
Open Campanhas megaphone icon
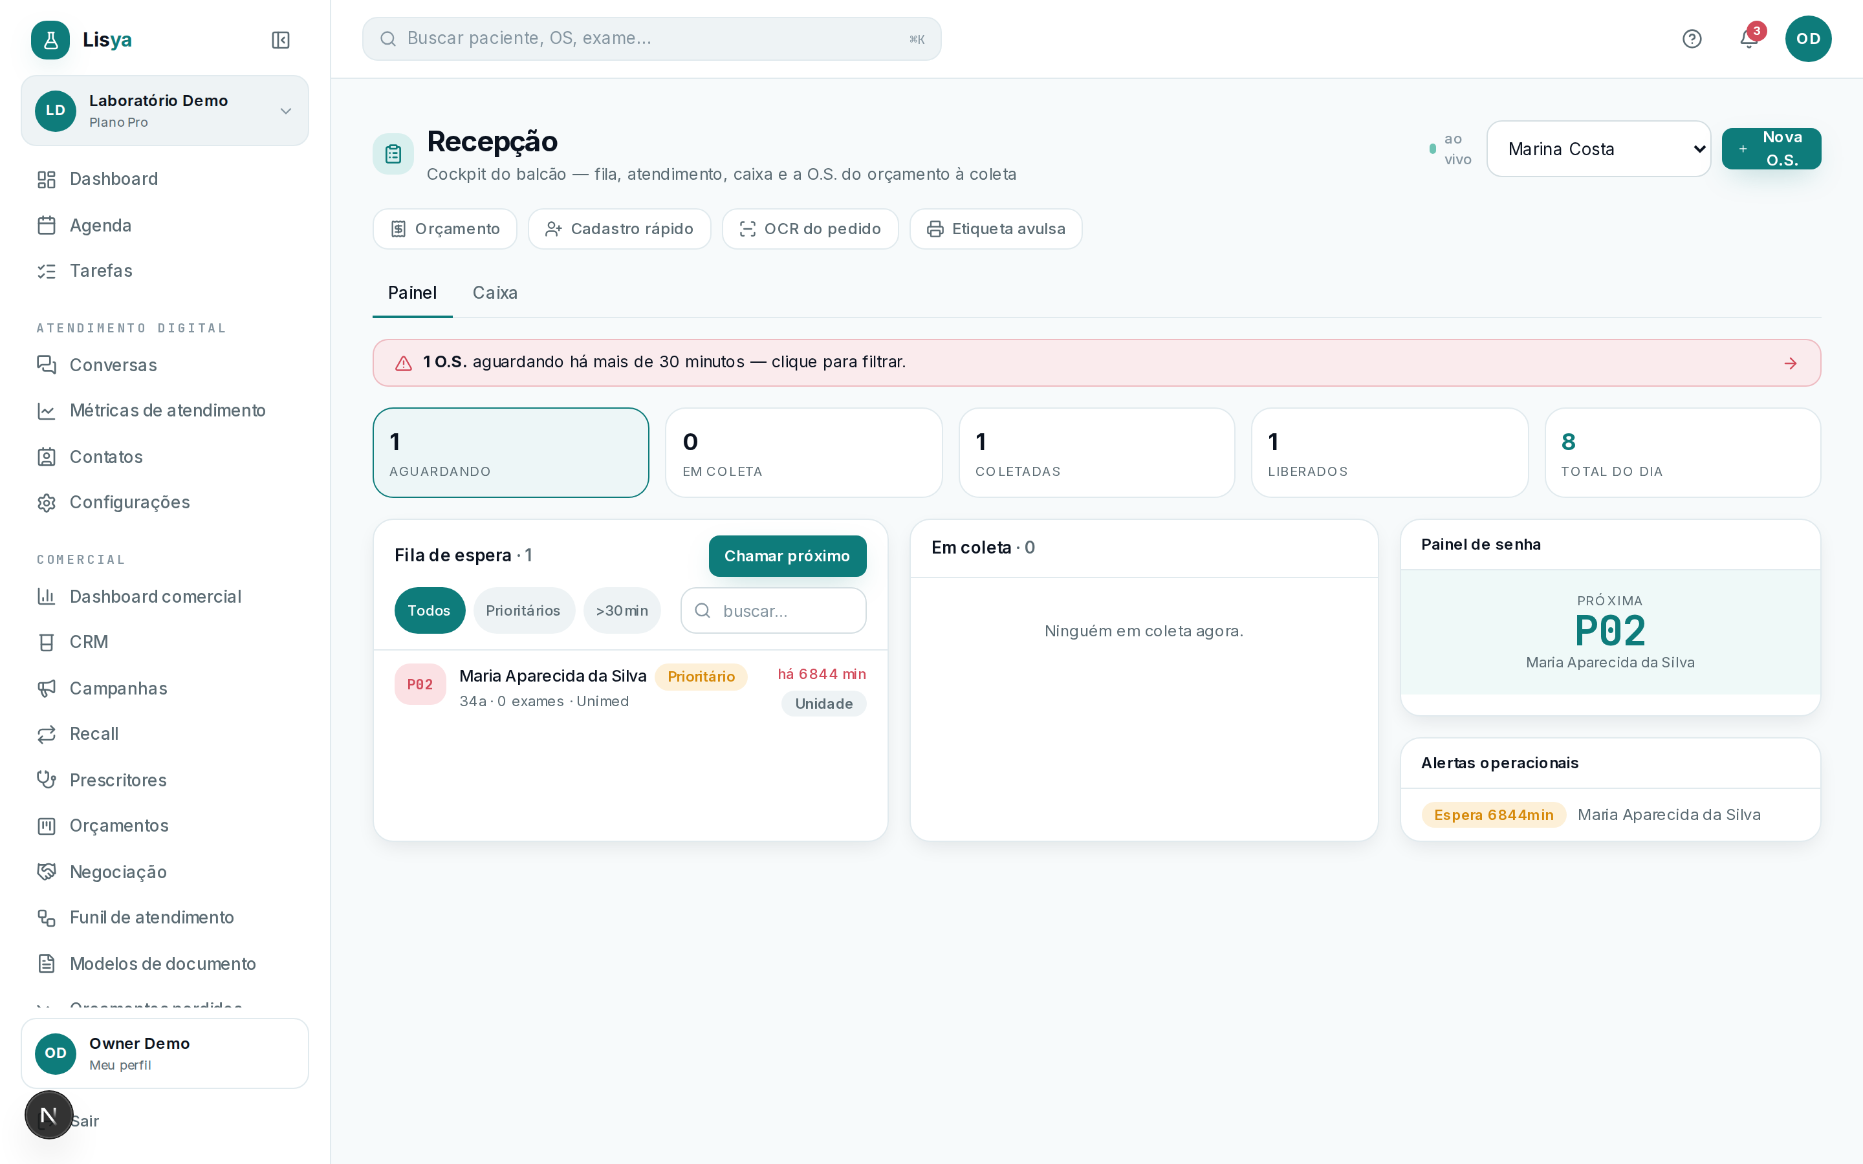pos(46,688)
